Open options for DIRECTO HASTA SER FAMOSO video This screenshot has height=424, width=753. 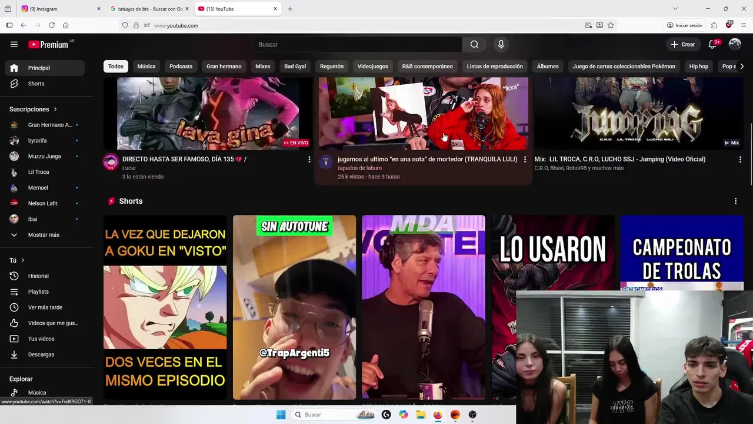(309, 160)
